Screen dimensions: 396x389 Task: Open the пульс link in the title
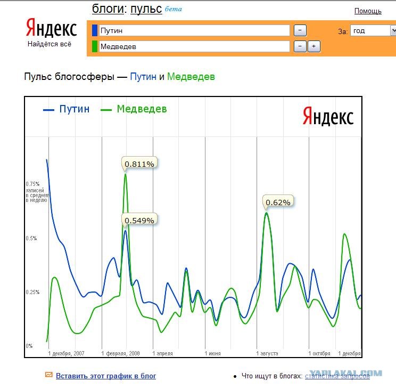click(146, 9)
